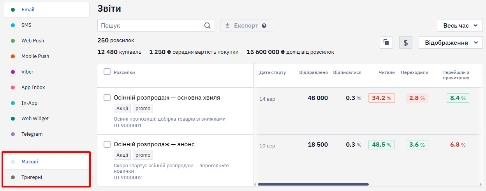
Task: Click the 48.5 % read rate badge
Action: click(x=382, y=145)
